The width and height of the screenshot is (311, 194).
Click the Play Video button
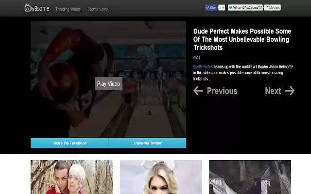tap(108, 84)
